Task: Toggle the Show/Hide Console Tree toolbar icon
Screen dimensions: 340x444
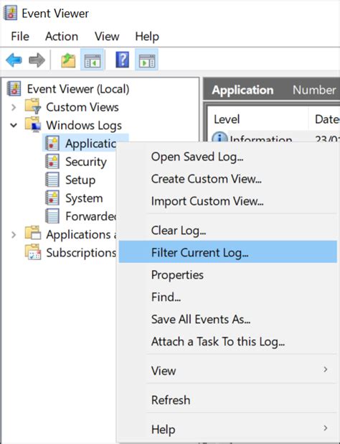Action: [92, 60]
